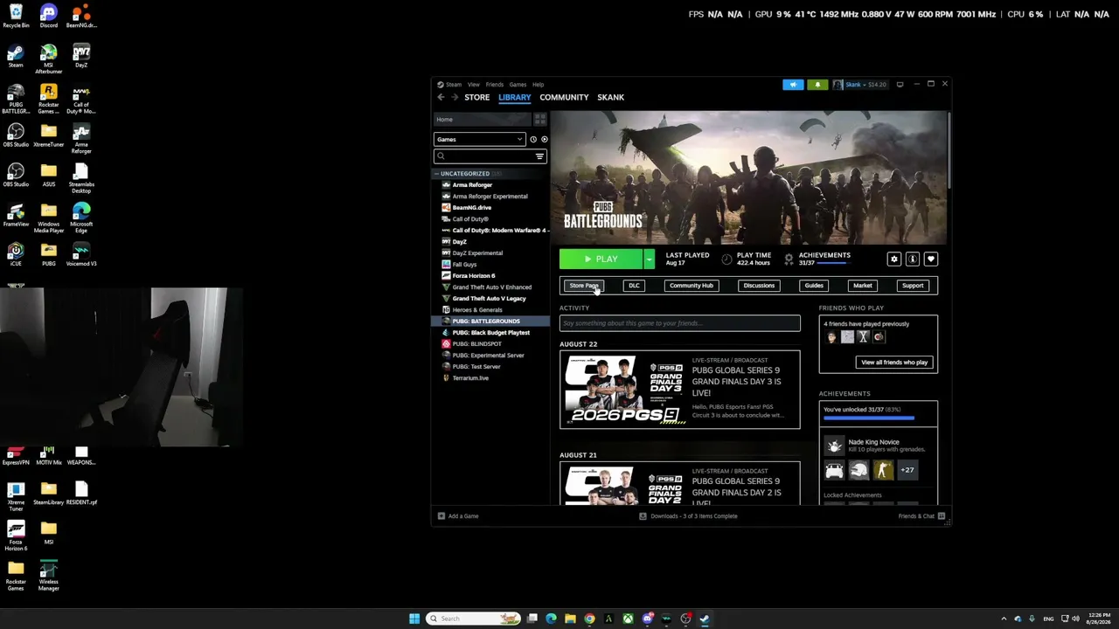Open the Support button
The image size is (1119, 629).
pyautogui.click(x=913, y=286)
